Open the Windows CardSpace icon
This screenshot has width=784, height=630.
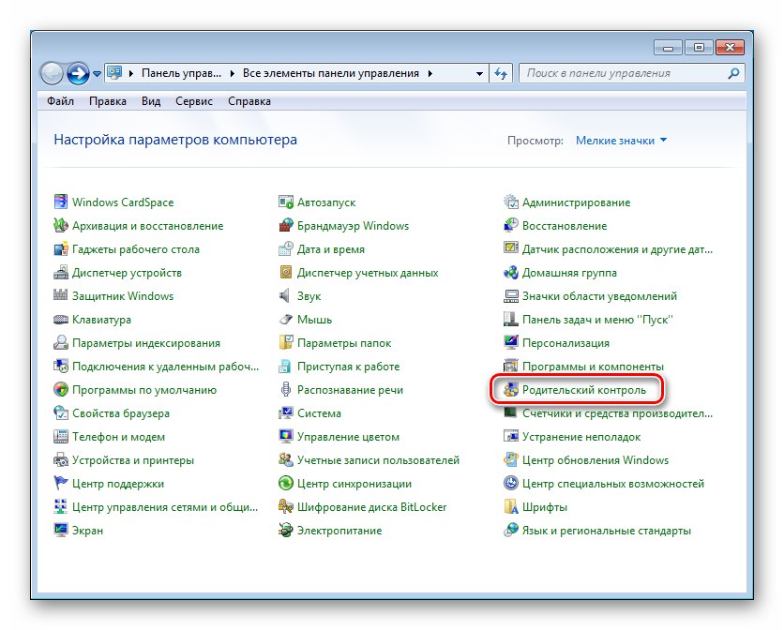(61, 202)
